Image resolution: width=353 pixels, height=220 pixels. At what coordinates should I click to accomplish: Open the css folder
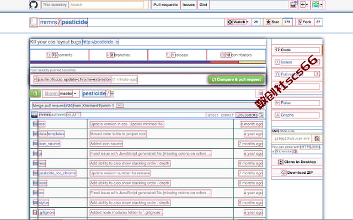click(x=42, y=124)
